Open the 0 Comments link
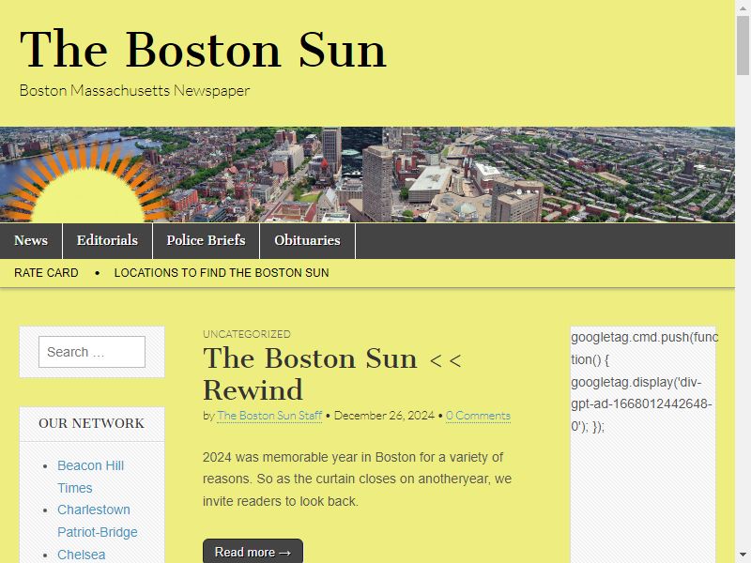751x563 pixels. click(x=478, y=416)
